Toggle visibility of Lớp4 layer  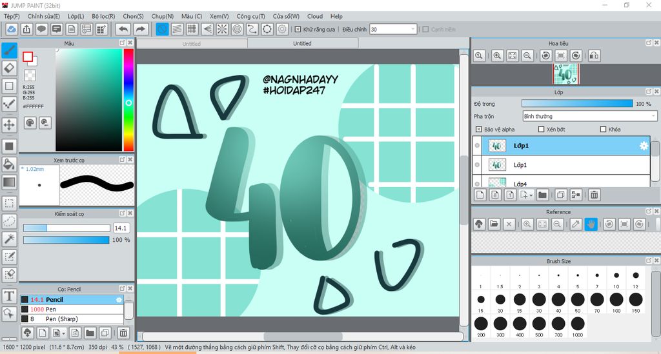477,184
